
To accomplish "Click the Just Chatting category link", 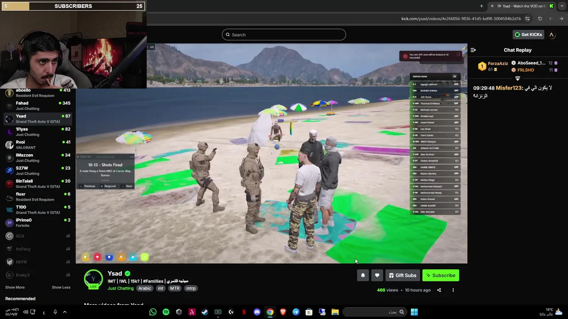I will (120, 288).
